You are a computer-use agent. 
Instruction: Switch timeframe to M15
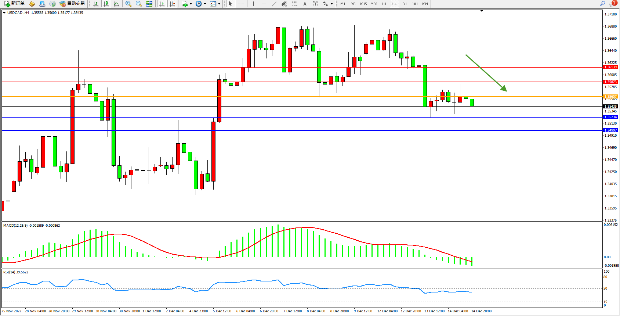(363, 4)
